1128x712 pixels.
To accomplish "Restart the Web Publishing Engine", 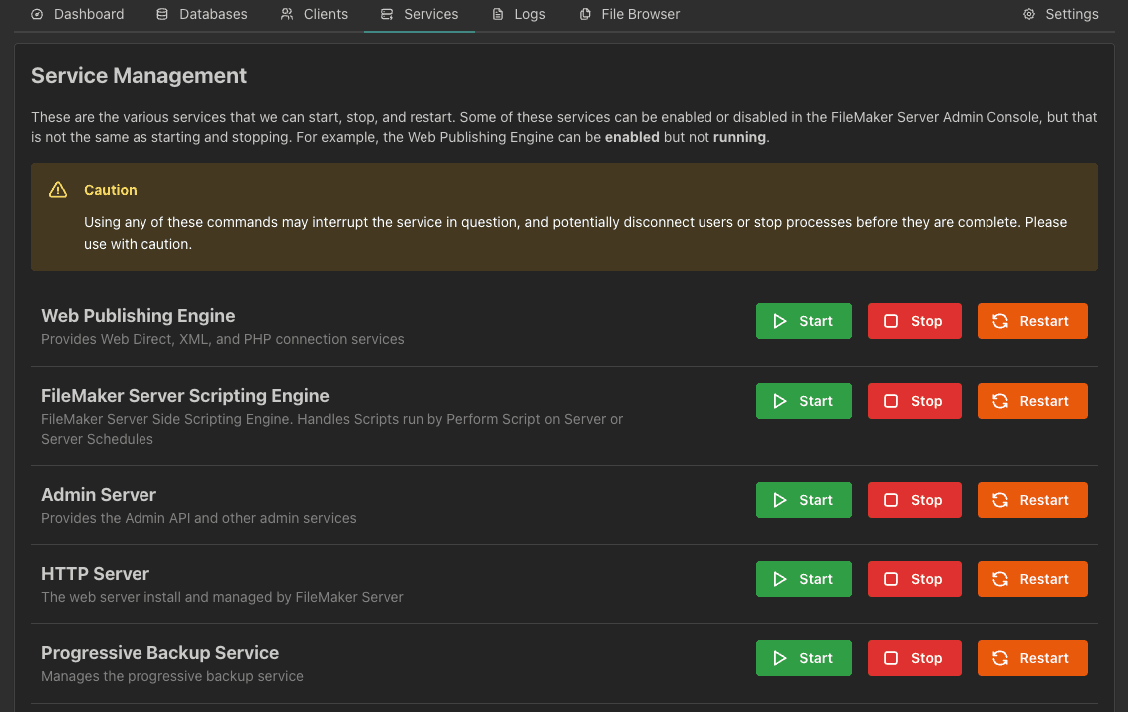I will (x=1032, y=321).
